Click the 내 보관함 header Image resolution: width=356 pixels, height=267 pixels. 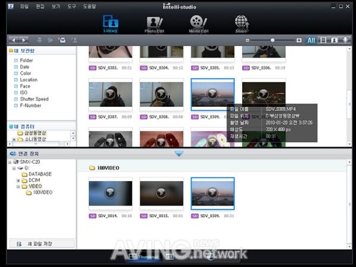tap(24, 50)
